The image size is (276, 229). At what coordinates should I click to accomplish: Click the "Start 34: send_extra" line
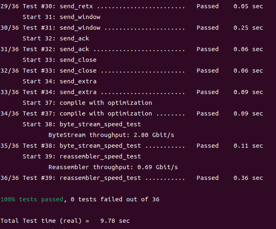[x=60, y=81]
